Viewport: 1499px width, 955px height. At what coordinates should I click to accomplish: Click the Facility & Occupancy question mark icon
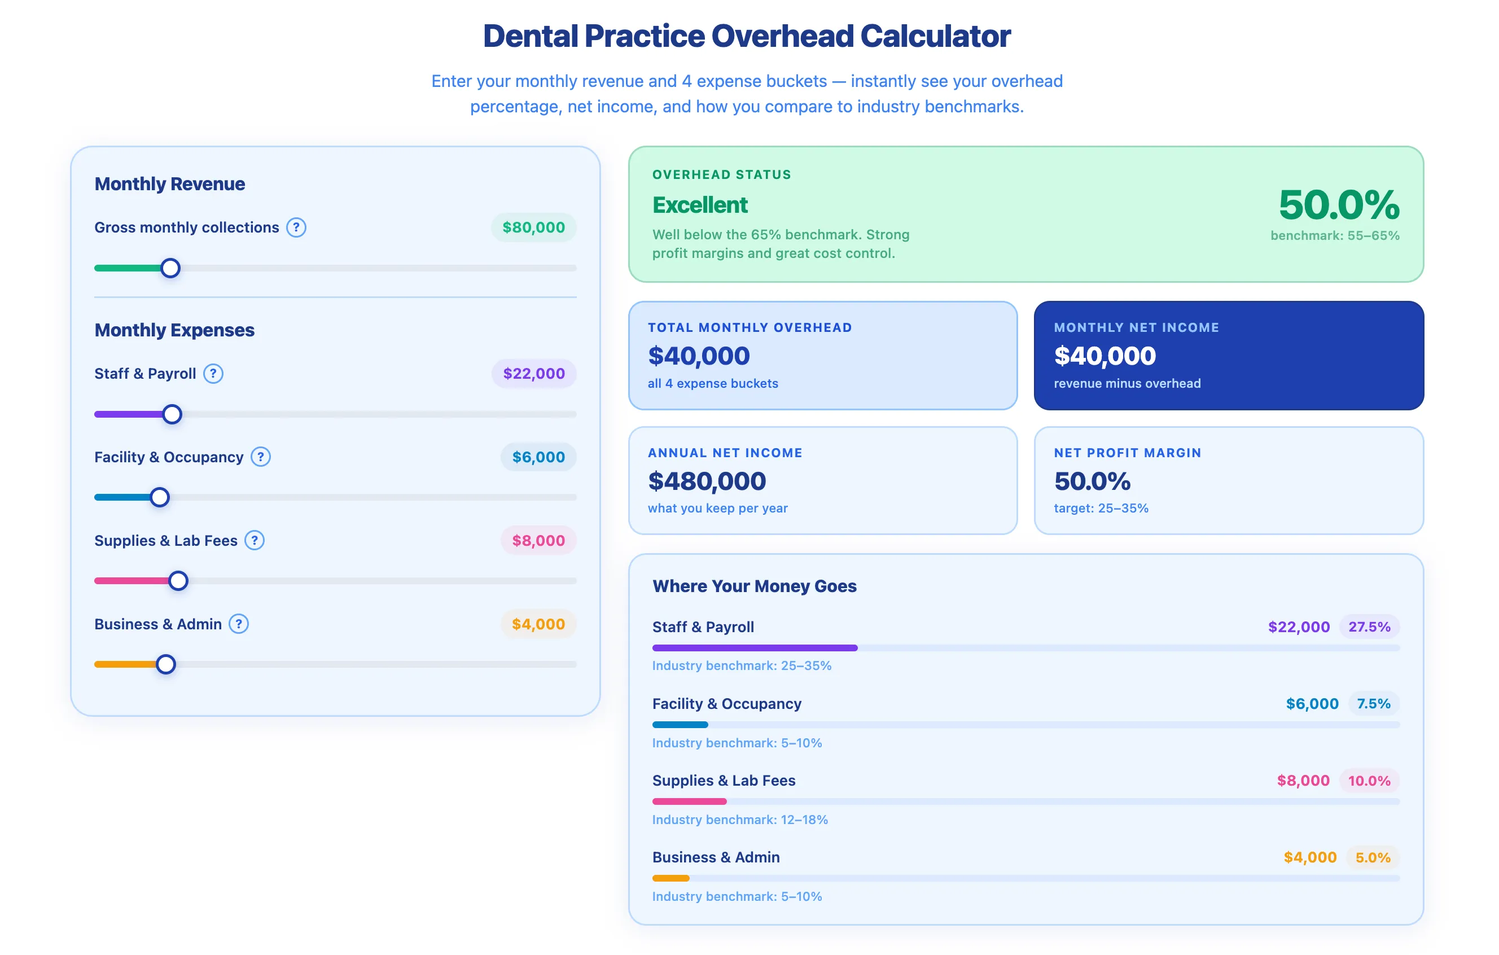coord(261,458)
